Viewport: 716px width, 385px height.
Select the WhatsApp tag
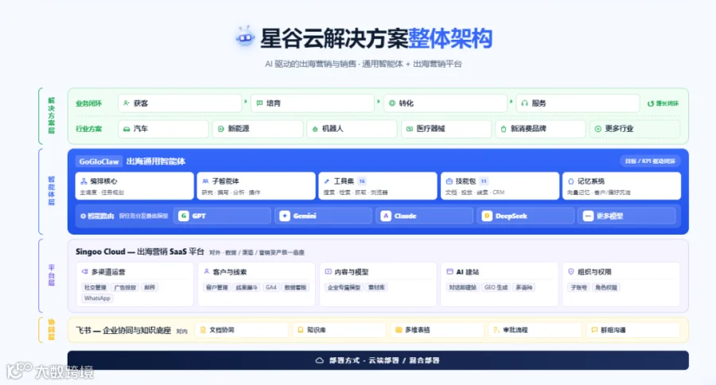tap(97, 298)
